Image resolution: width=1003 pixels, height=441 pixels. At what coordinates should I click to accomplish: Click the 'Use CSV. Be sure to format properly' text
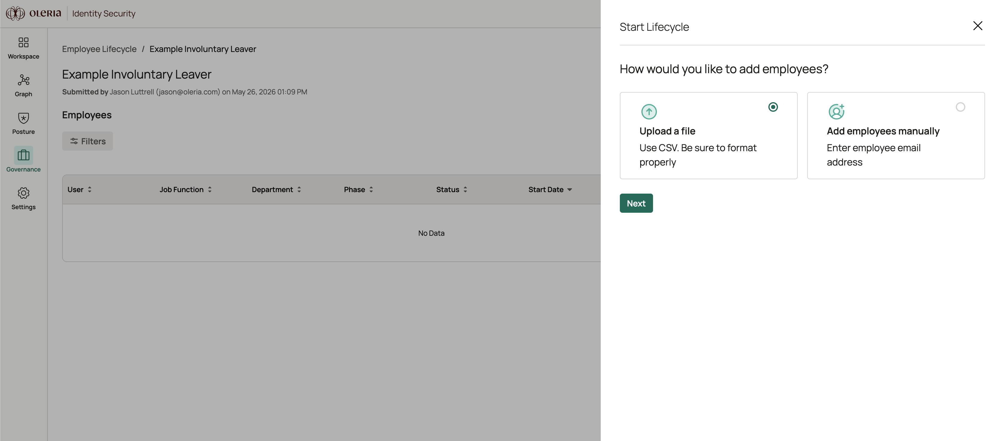[x=698, y=155]
